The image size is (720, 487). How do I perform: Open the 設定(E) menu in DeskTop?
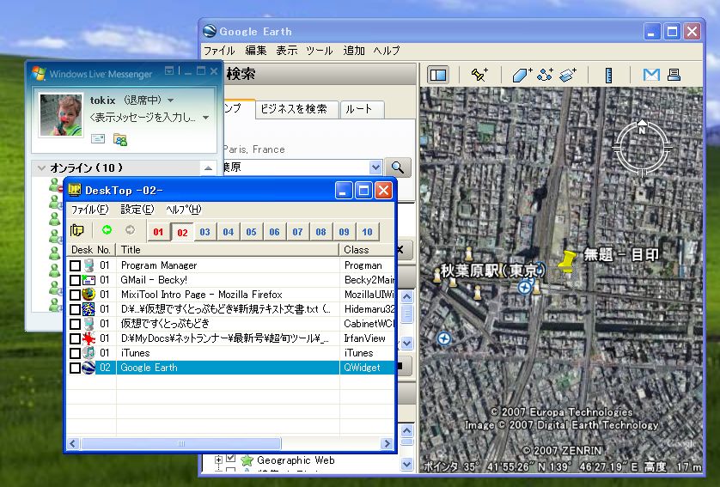click(x=137, y=210)
